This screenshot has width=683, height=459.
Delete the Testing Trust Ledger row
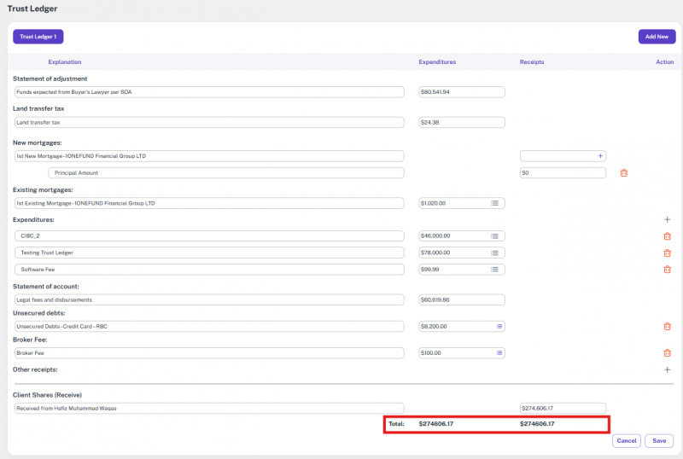(x=667, y=253)
